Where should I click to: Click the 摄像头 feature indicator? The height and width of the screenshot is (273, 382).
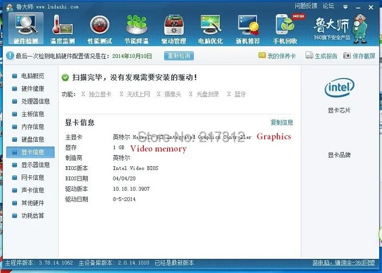point(169,94)
